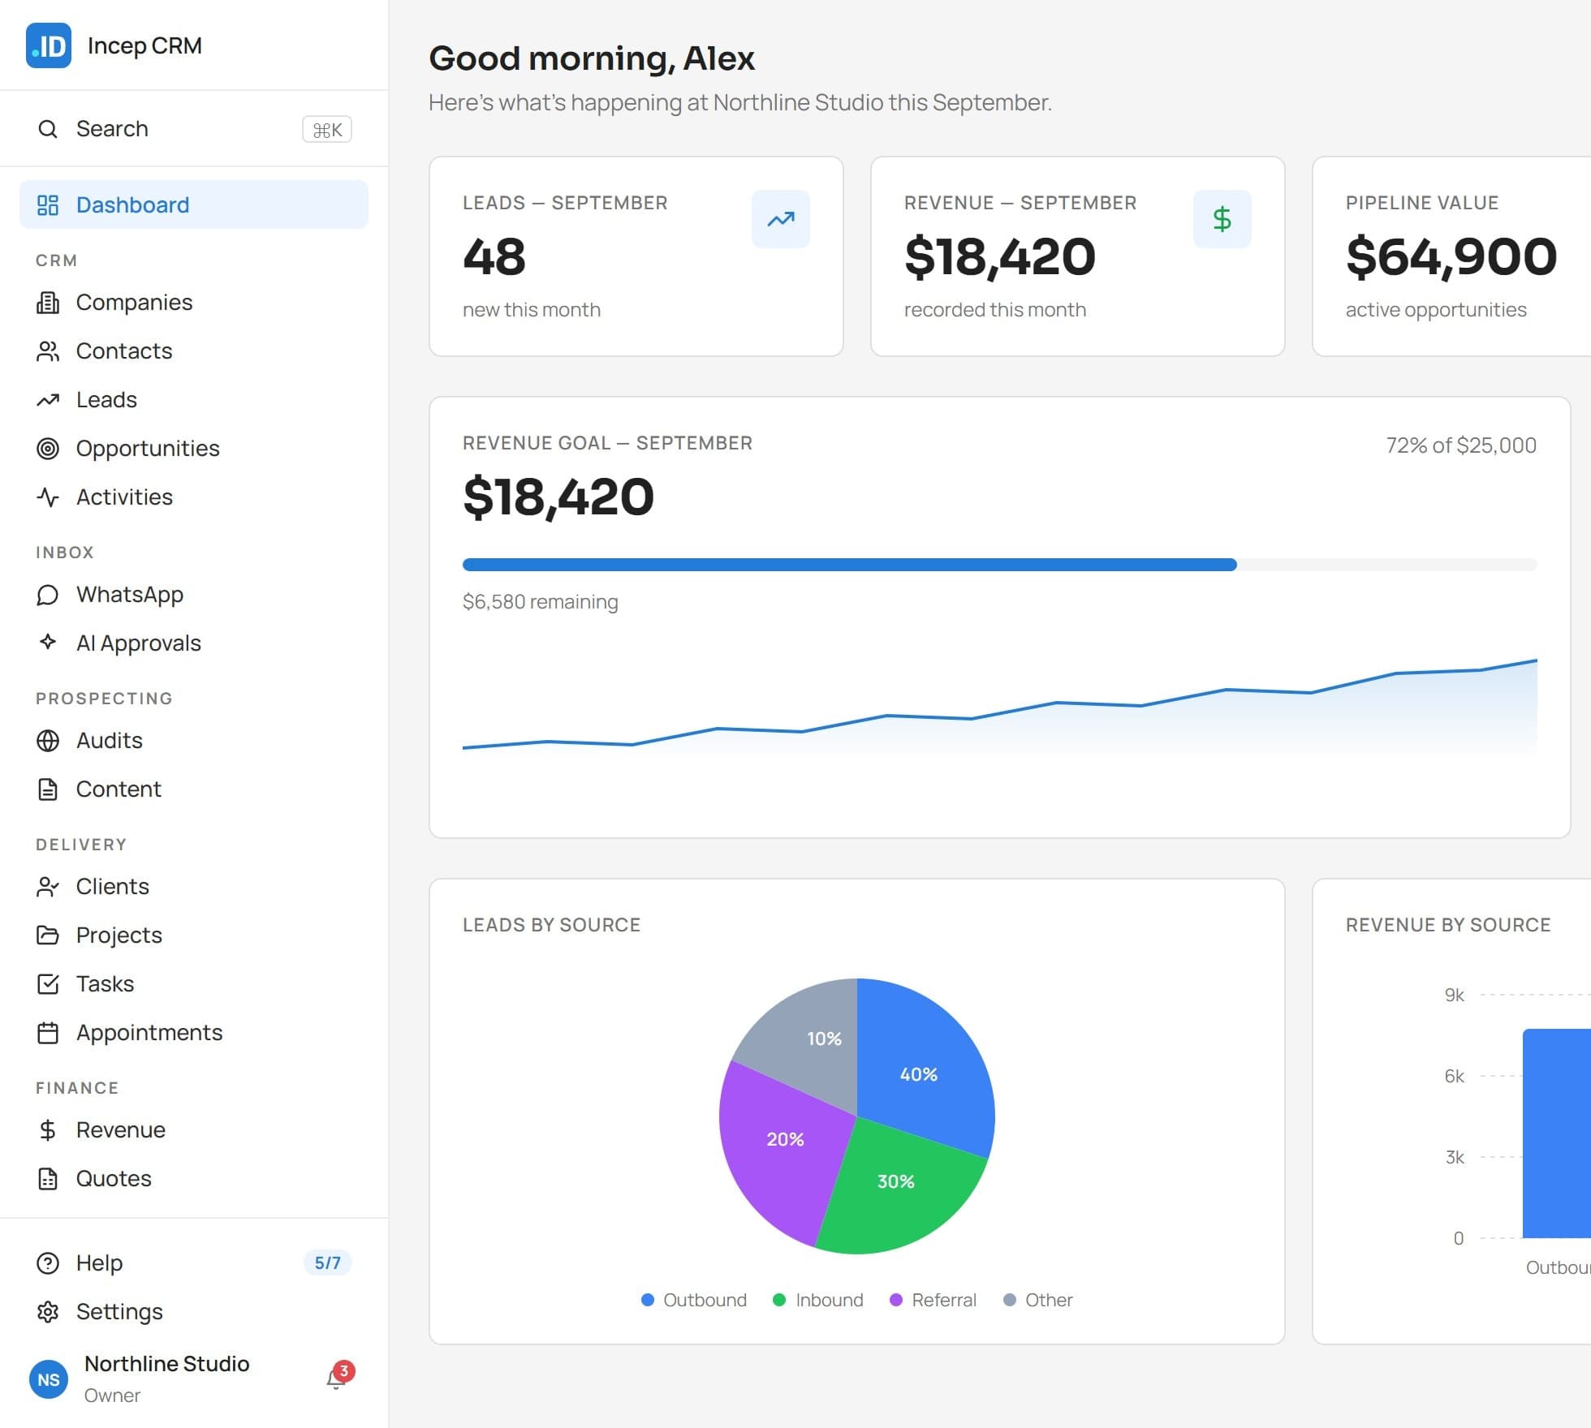Toggle the Other legend entry
Image resolution: width=1591 pixels, height=1428 pixels.
tap(1038, 1300)
